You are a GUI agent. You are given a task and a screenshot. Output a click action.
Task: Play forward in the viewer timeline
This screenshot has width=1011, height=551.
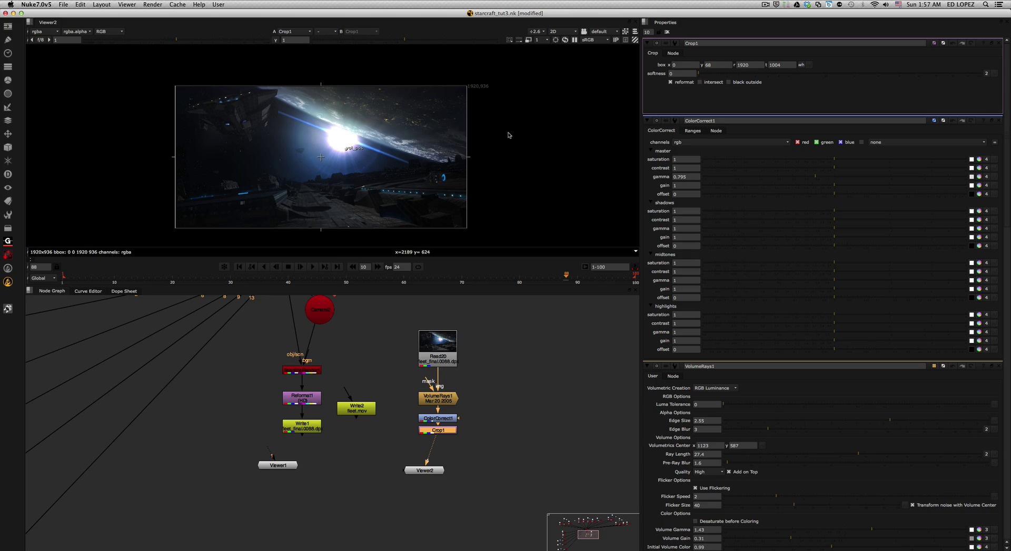click(x=313, y=267)
